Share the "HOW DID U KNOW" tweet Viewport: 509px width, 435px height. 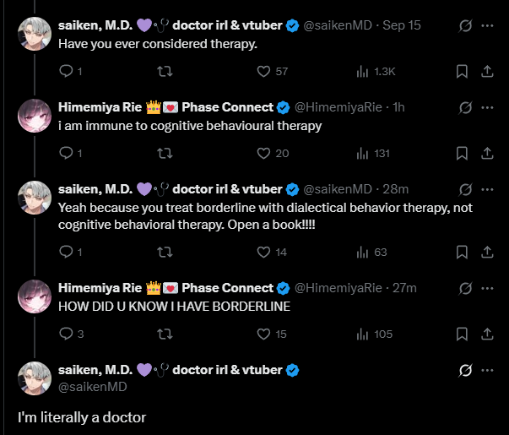click(487, 334)
